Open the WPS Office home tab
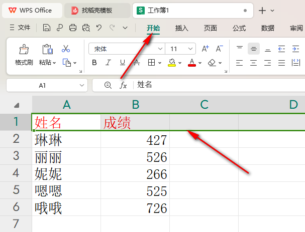Viewport: 305px width, 232px height. (x=32, y=11)
